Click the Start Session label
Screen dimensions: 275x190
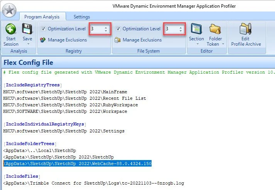point(11,41)
